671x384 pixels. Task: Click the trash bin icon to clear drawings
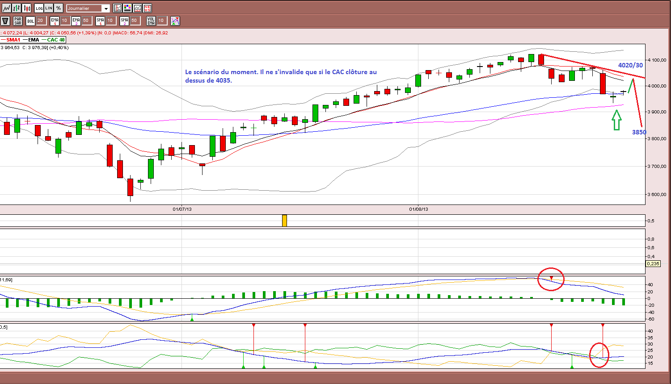coord(6,21)
